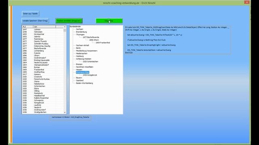Click the PLZ column header

pyautogui.click(x=28, y=27)
